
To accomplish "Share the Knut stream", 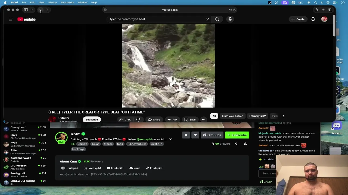I will pyautogui.click(x=236, y=144).
